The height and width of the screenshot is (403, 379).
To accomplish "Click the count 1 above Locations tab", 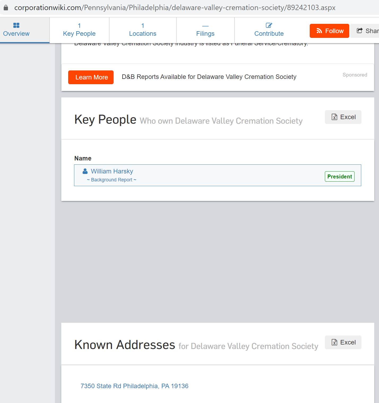I will tap(143, 26).
